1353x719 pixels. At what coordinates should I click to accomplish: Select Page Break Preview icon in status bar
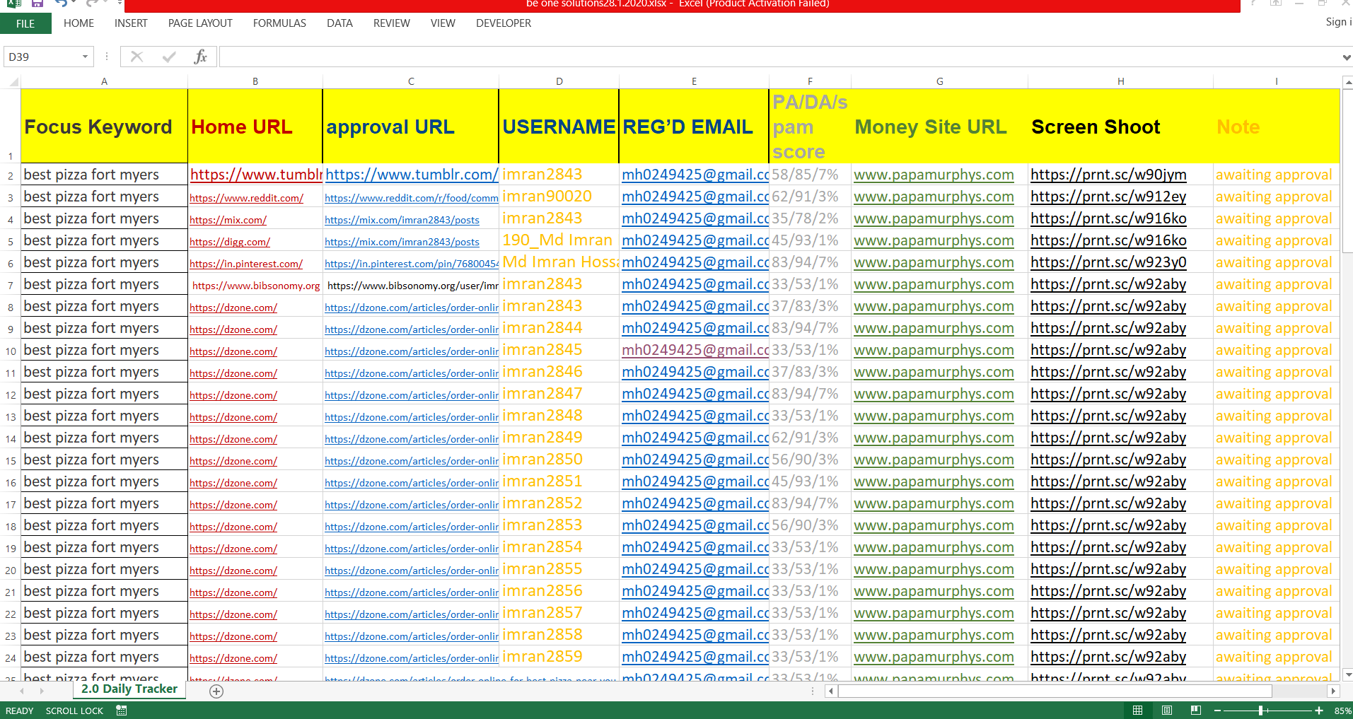pyautogui.click(x=1196, y=711)
